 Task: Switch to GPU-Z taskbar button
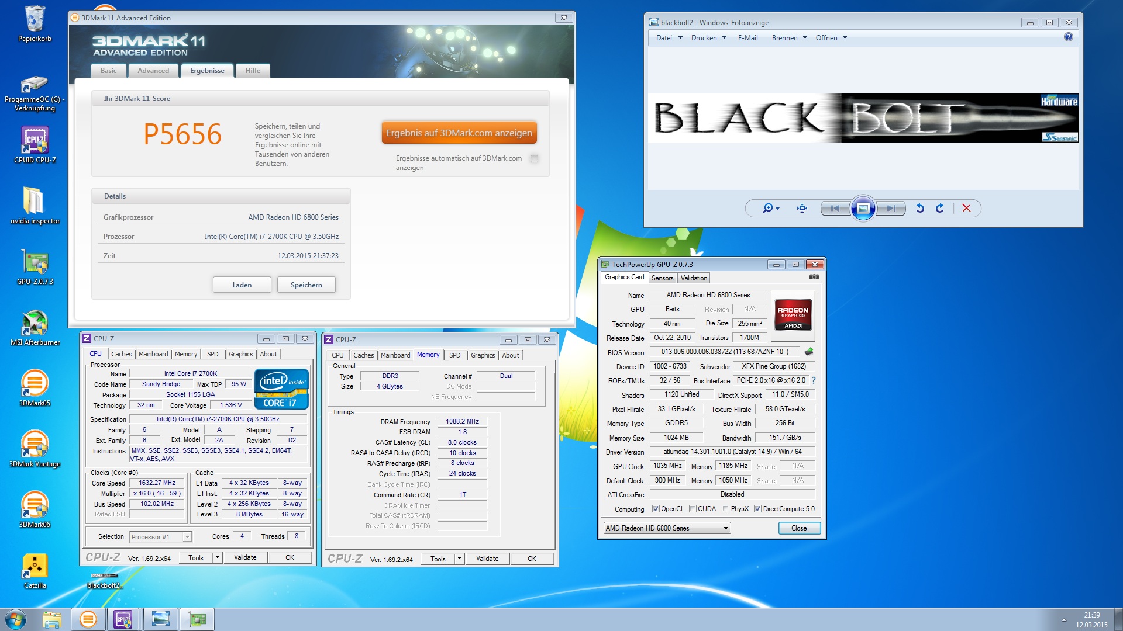coord(197,619)
